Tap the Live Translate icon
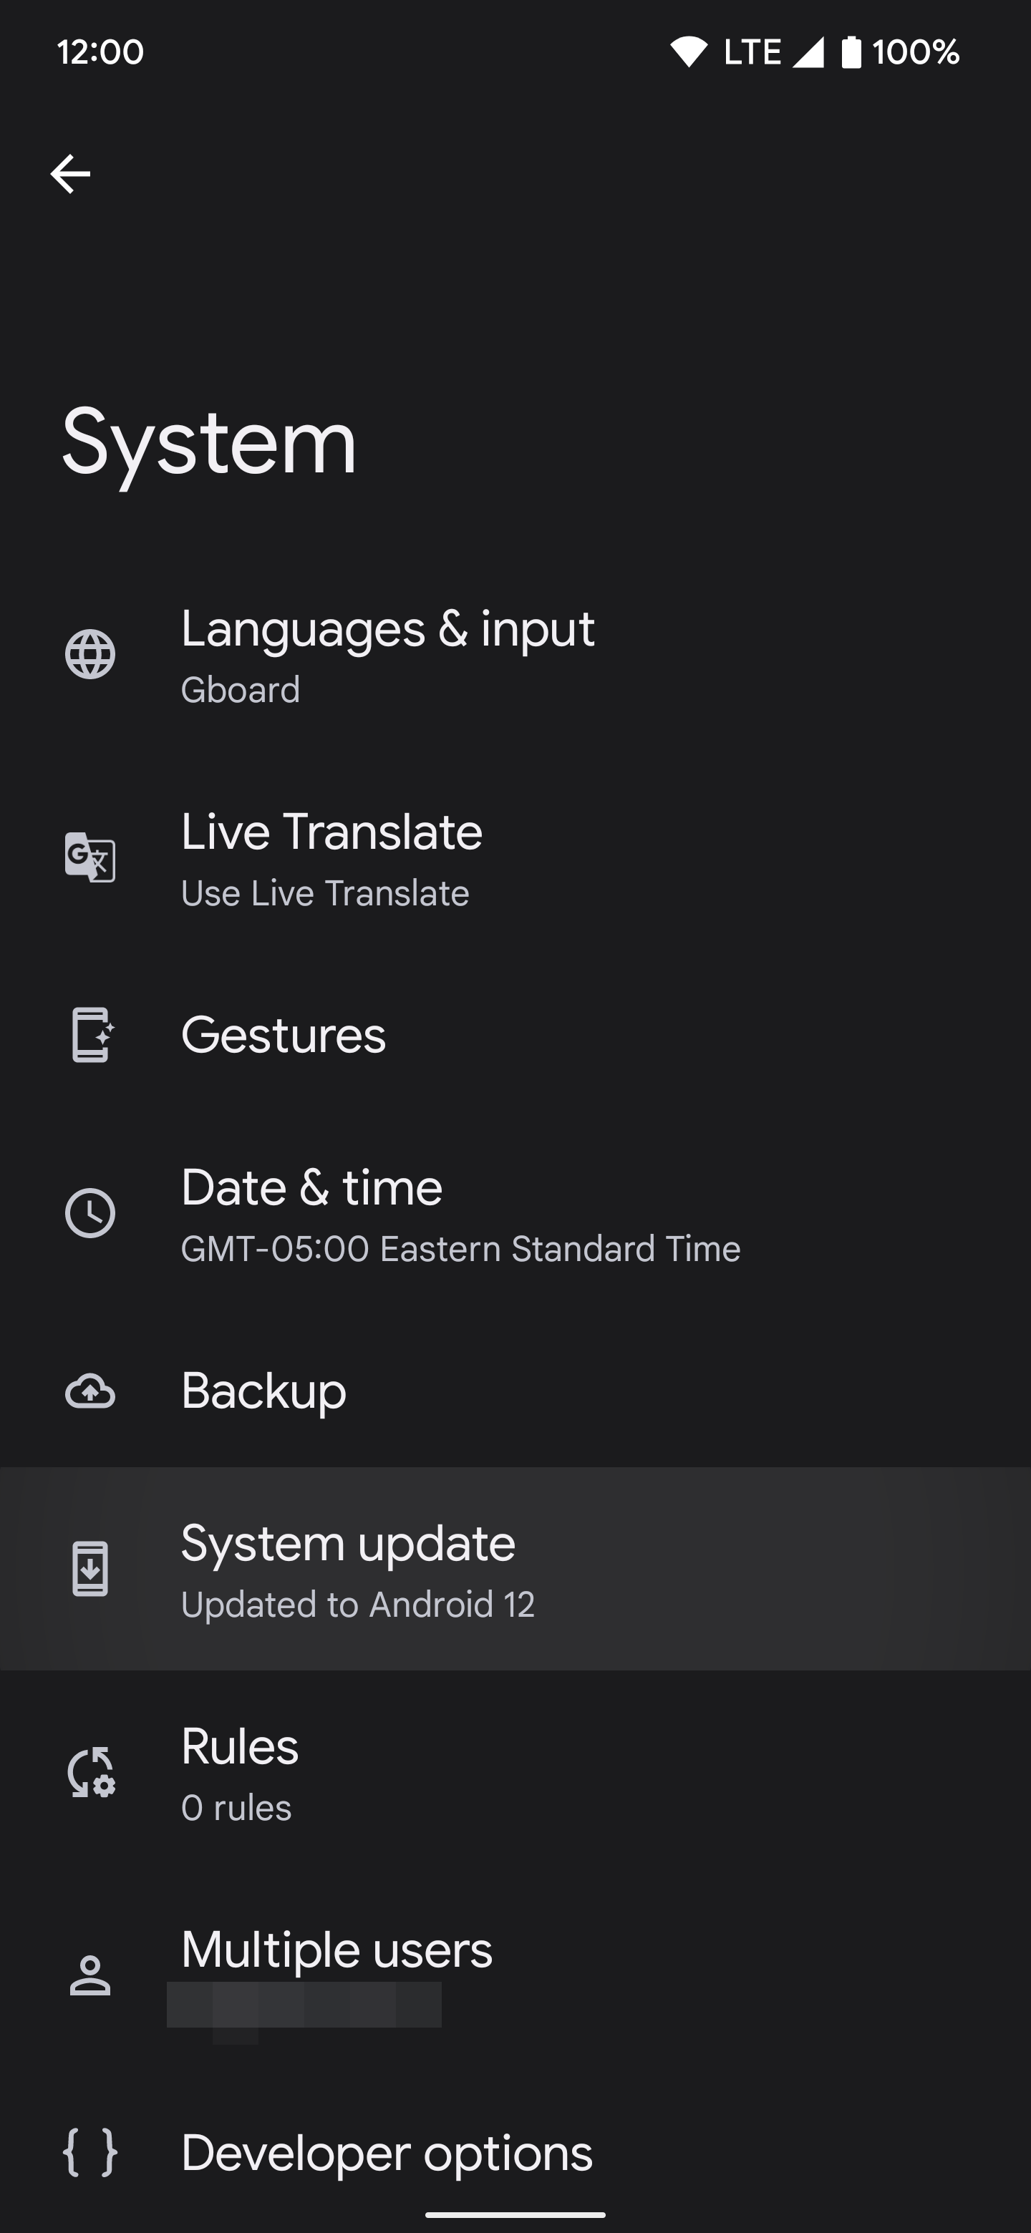The width and height of the screenshot is (1031, 2233). 90,857
